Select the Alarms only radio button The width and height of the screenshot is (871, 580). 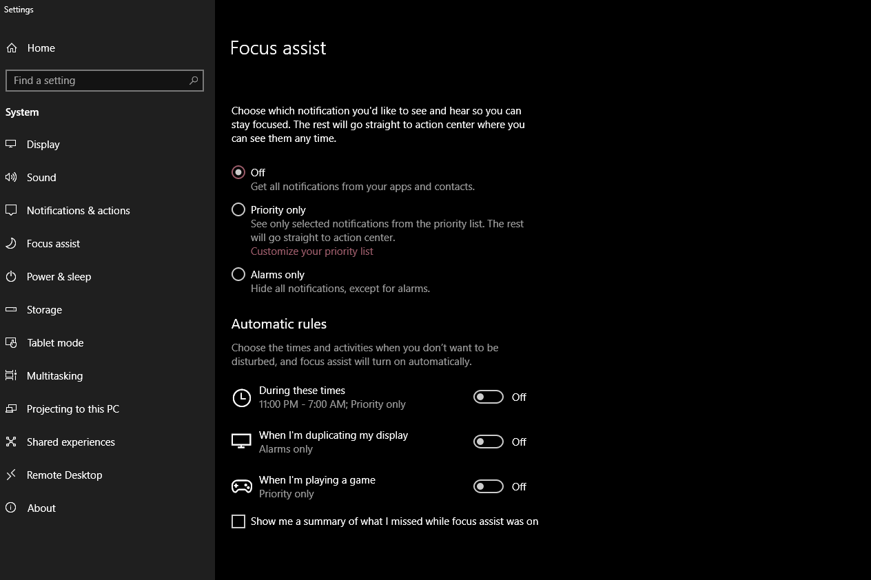[238, 274]
